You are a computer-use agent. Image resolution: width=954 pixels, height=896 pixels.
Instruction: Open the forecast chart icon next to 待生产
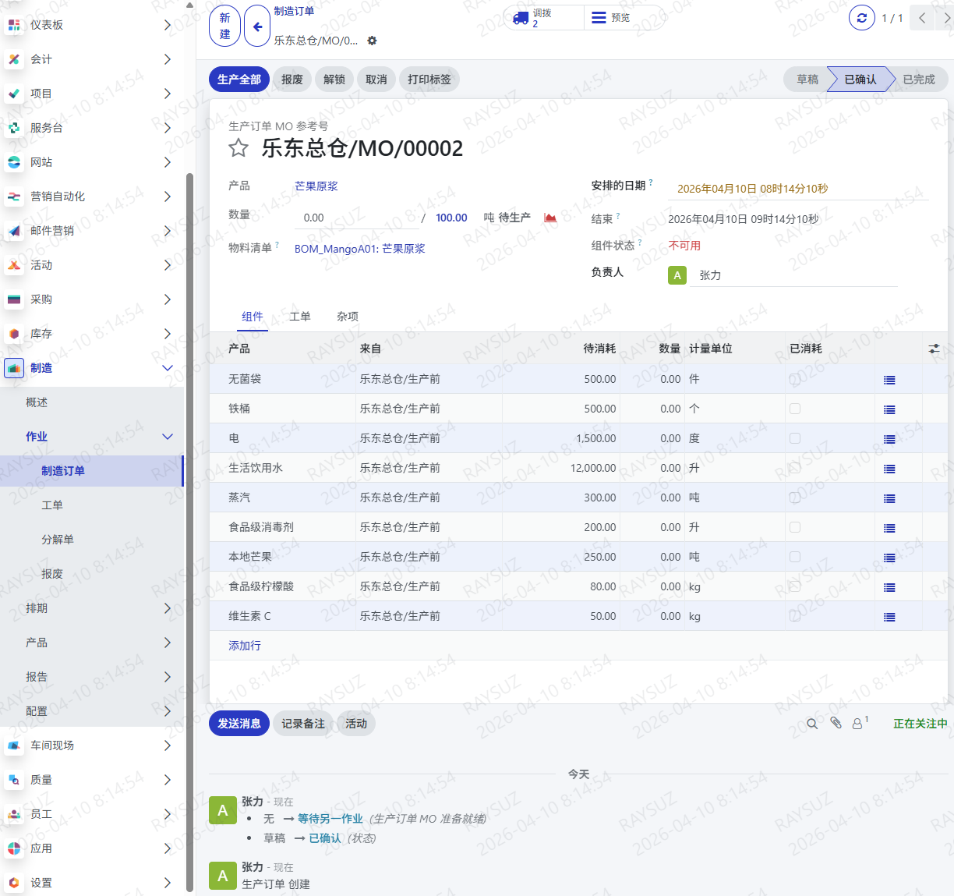click(550, 218)
